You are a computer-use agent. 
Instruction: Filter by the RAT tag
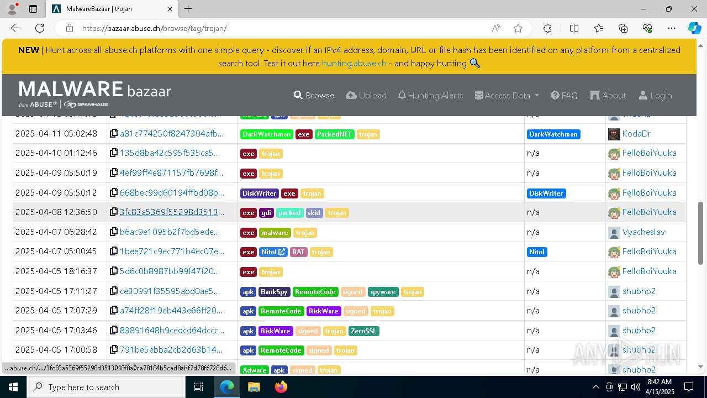298,252
